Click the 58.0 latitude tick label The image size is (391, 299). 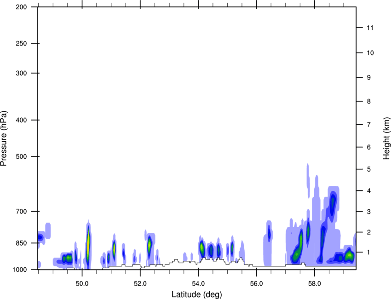[x=315, y=283]
